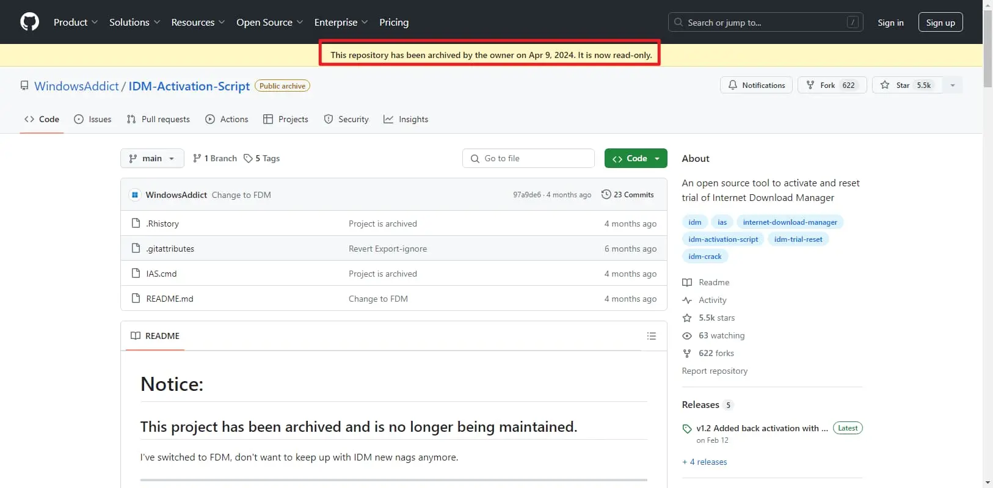Viewport: 993px width, 488px height.
Task: Click the Go to file search field
Action: (528, 158)
